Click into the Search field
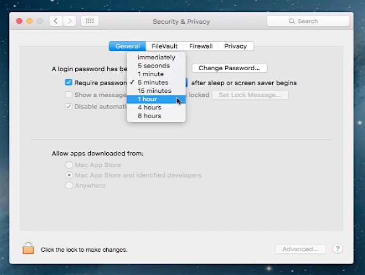The height and width of the screenshot is (275, 365). pos(308,21)
